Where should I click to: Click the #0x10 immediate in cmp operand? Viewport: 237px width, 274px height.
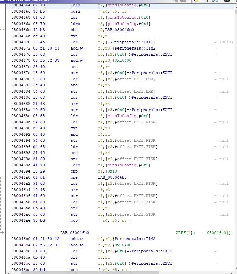(x=111, y=171)
